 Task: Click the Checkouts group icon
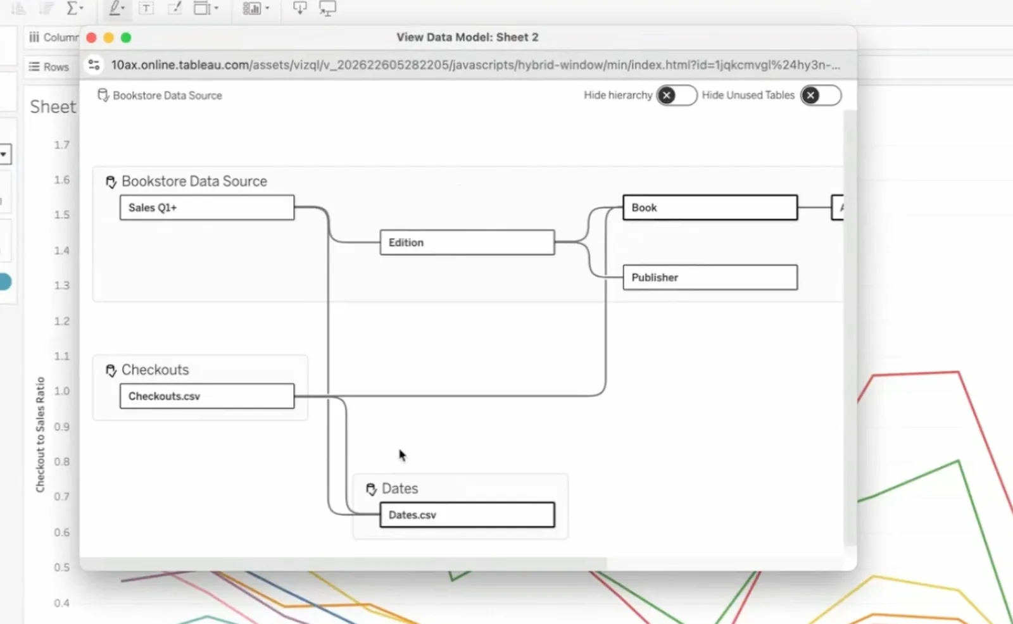pyautogui.click(x=111, y=371)
